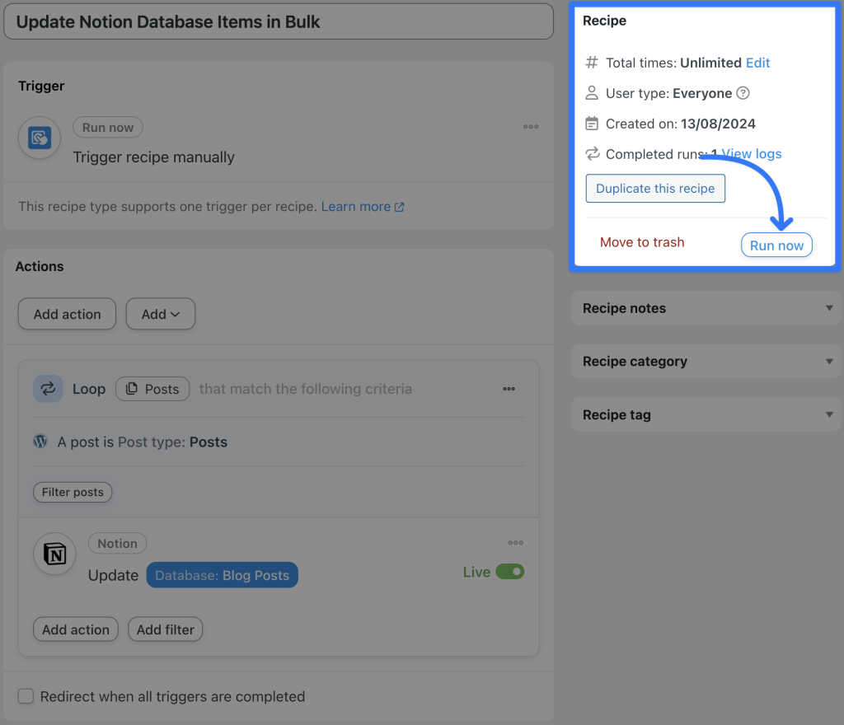Open the trigger's three-dot options menu
This screenshot has width=844, height=725.
click(x=531, y=126)
